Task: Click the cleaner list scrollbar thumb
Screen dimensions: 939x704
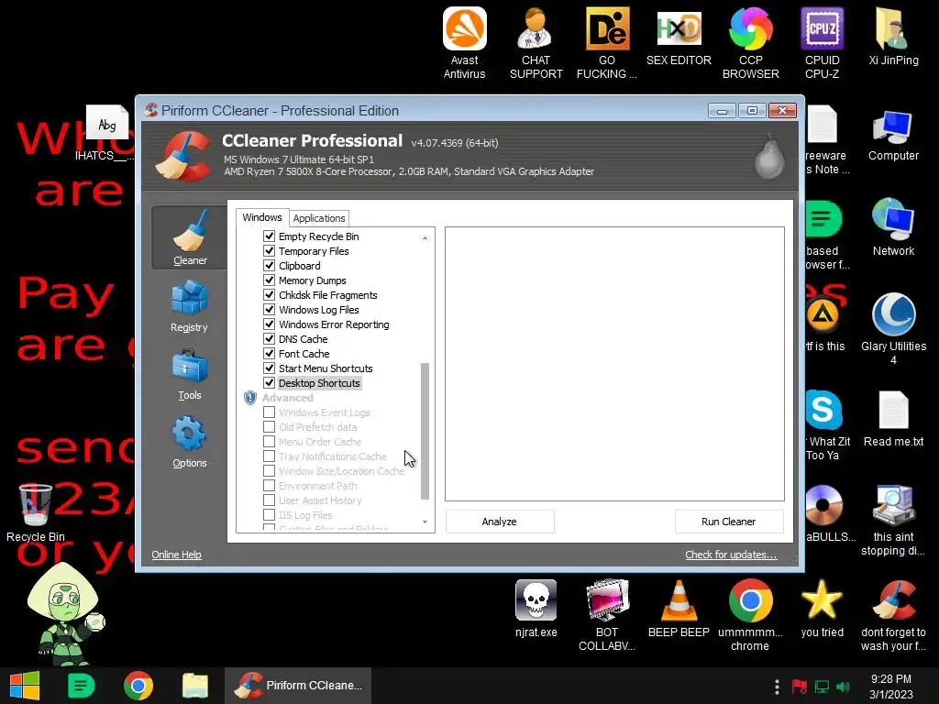Action: click(x=425, y=431)
